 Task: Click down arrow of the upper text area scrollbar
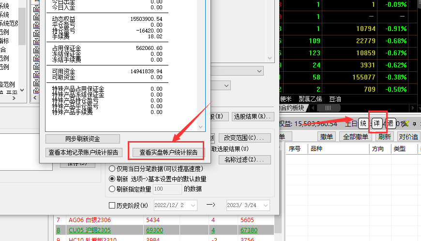pos(270,58)
